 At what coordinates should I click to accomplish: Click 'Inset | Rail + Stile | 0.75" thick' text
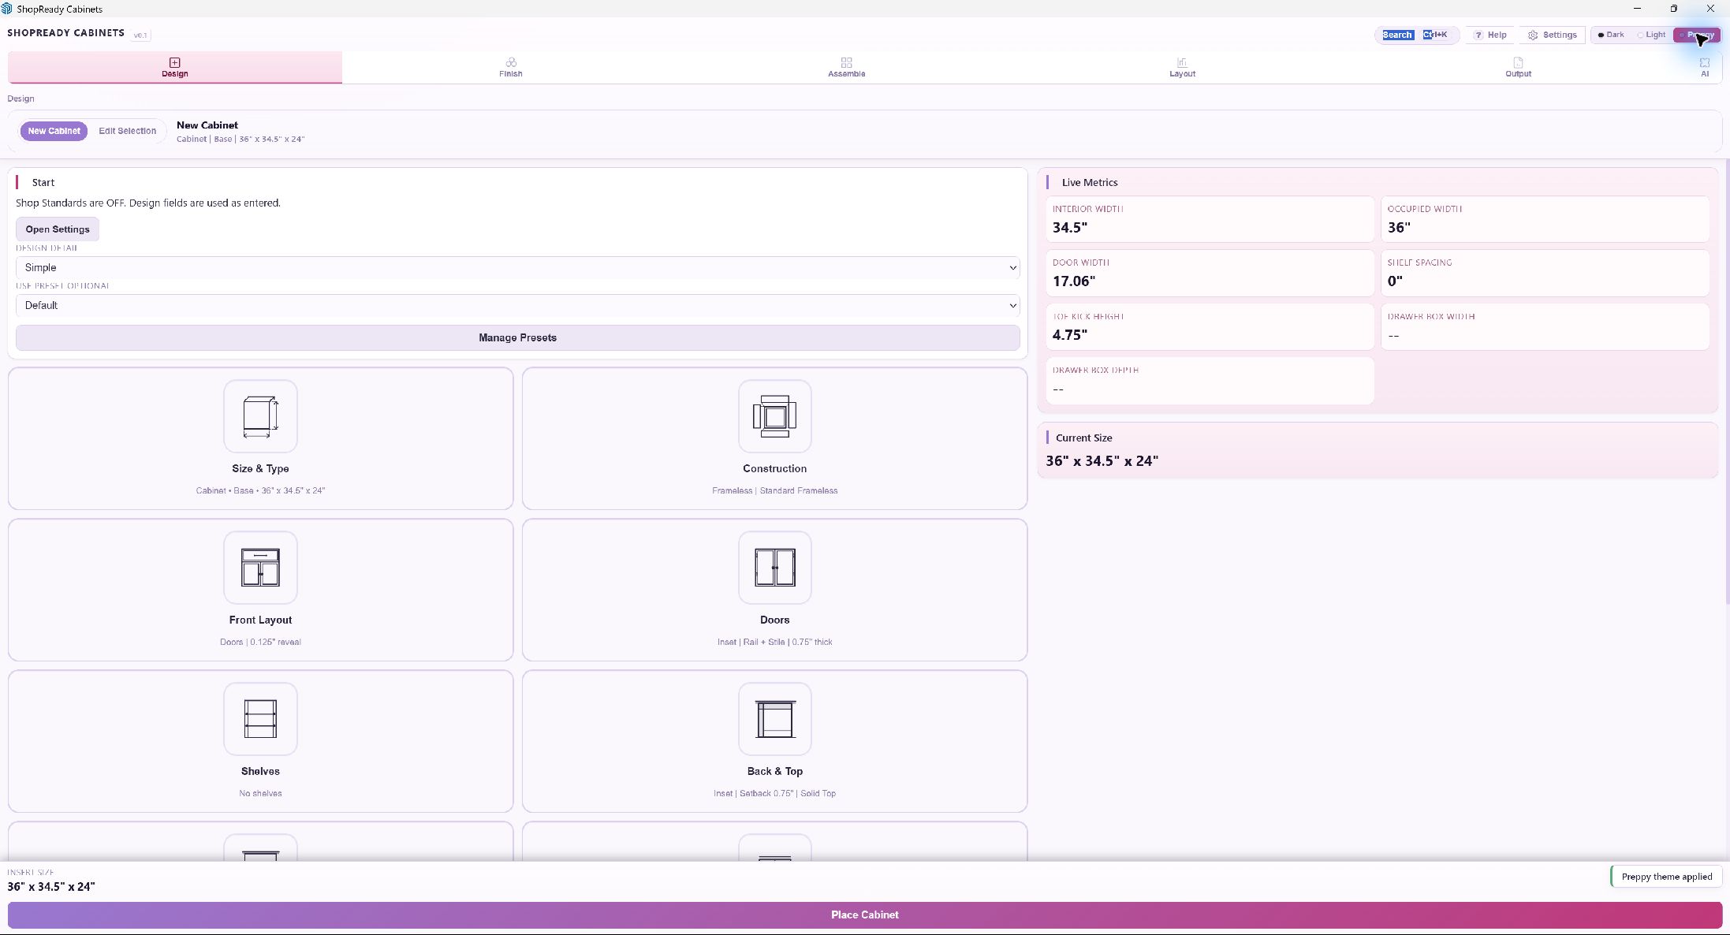click(774, 642)
